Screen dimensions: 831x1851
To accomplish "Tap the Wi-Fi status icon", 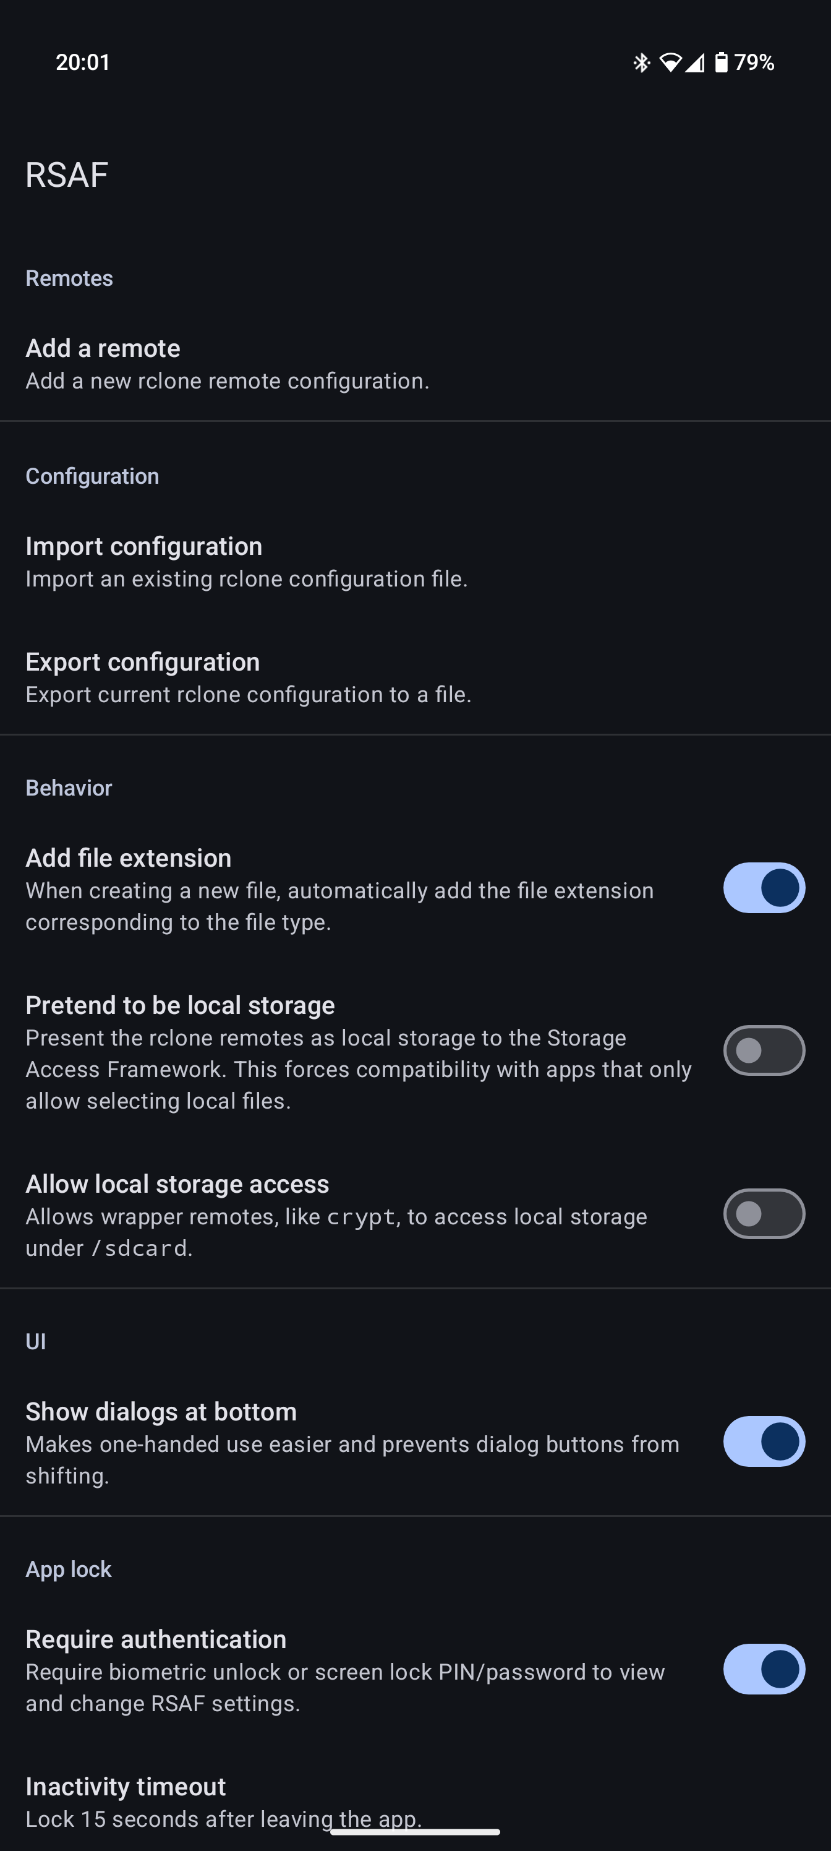I will coord(670,62).
